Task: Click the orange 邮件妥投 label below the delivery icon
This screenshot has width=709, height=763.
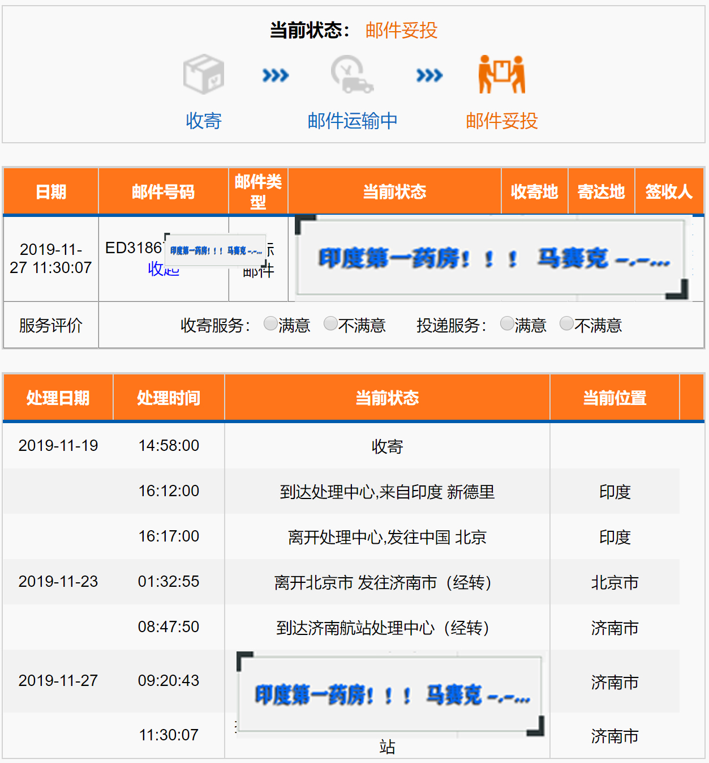Action: pyautogui.click(x=501, y=121)
